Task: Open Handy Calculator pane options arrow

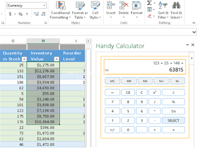Action: point(187,45)
